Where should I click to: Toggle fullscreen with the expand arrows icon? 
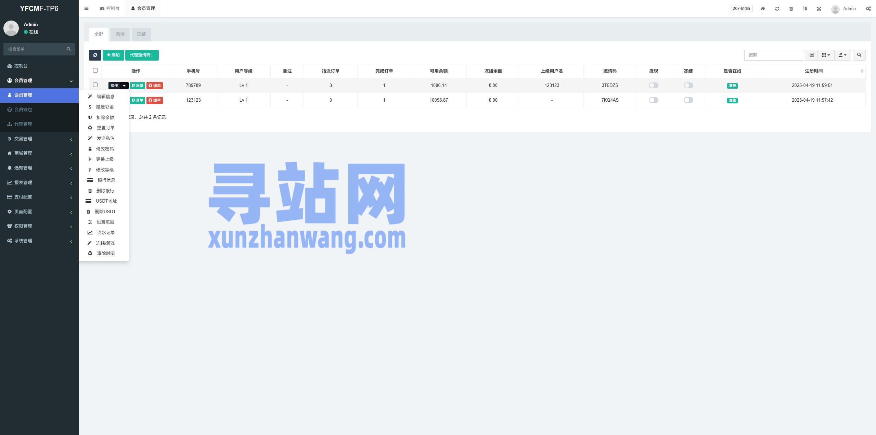click(x=819, y=9)
